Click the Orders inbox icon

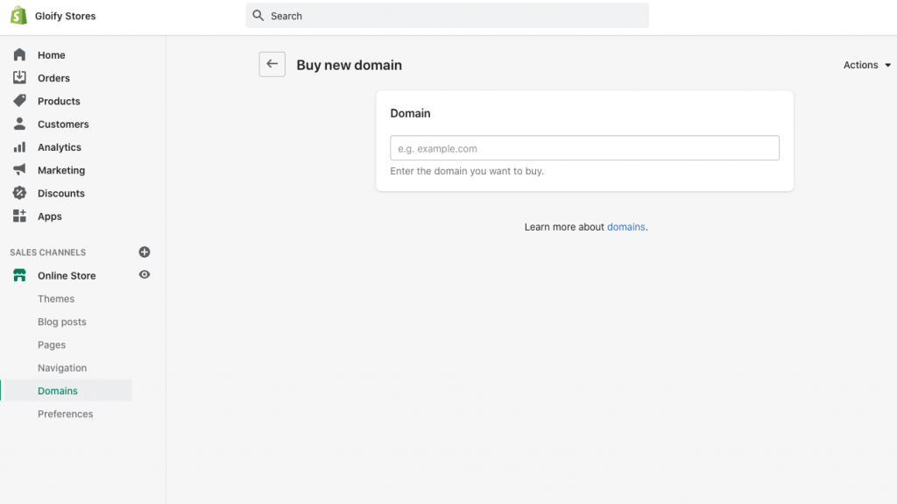click(19, 77)
